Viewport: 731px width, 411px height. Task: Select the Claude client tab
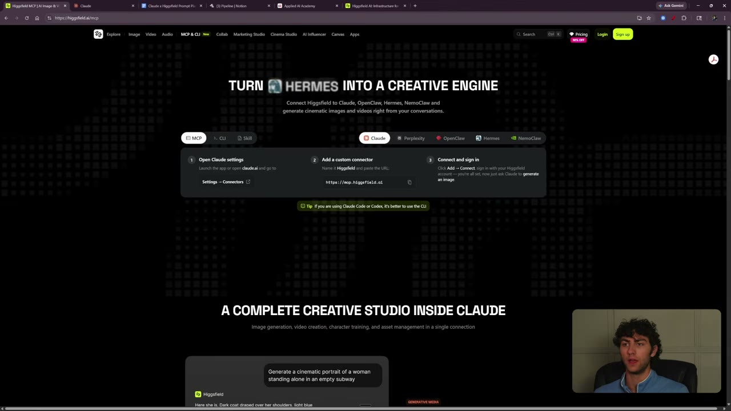point(375,138)
